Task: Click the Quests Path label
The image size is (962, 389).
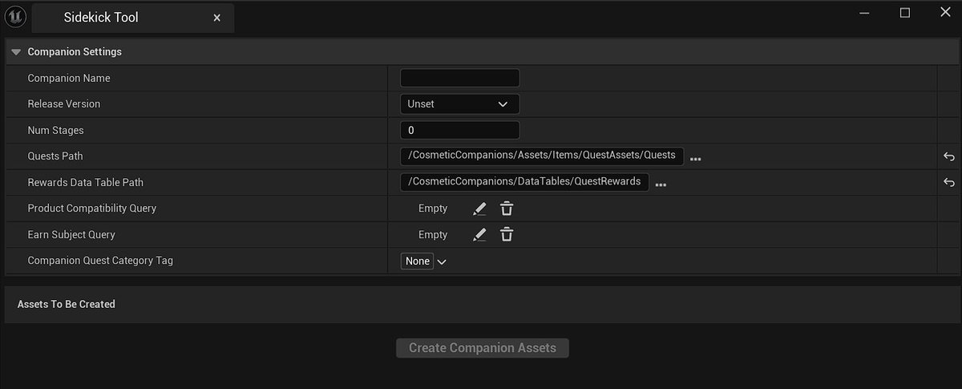Action: coord(55,156)
